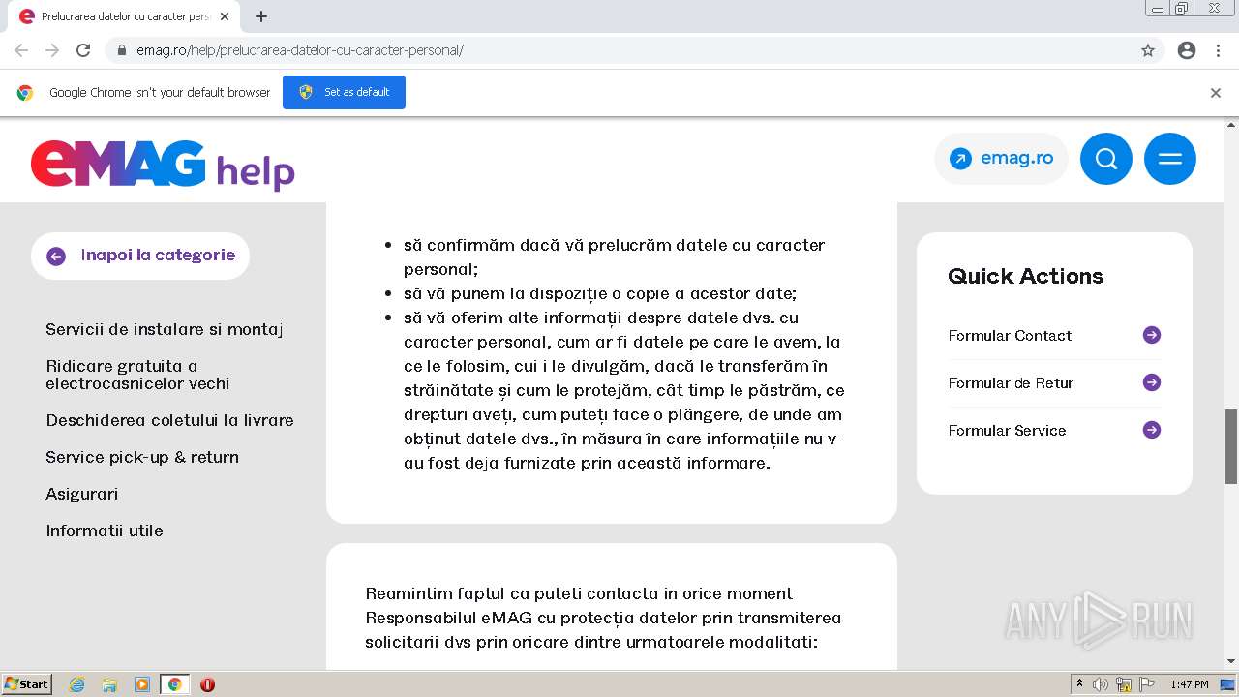1239x697 pixels.
Task: Click the network icon in system tray
Action: (1123, 684)
